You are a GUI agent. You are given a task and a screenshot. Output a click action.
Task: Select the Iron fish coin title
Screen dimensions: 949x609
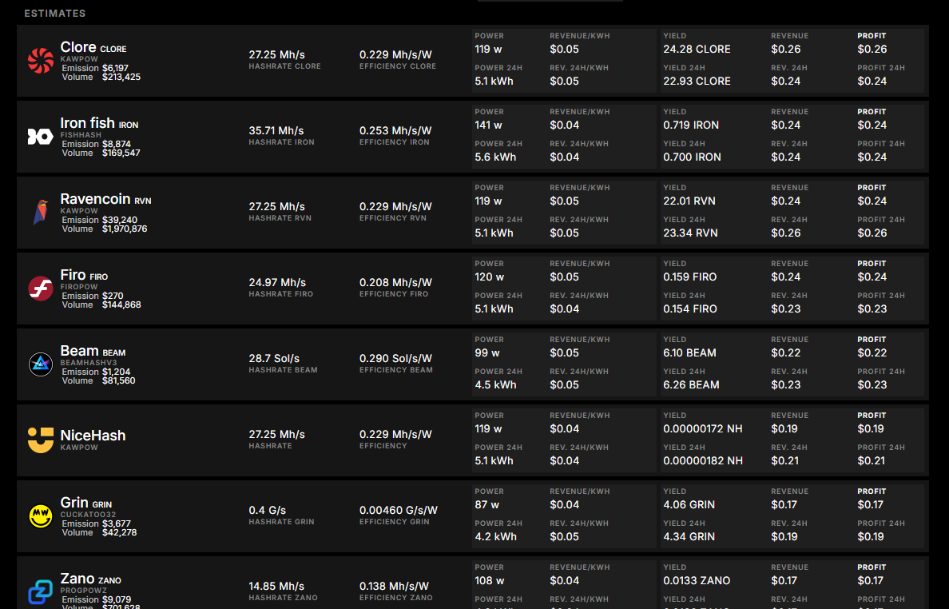point(88,123)
